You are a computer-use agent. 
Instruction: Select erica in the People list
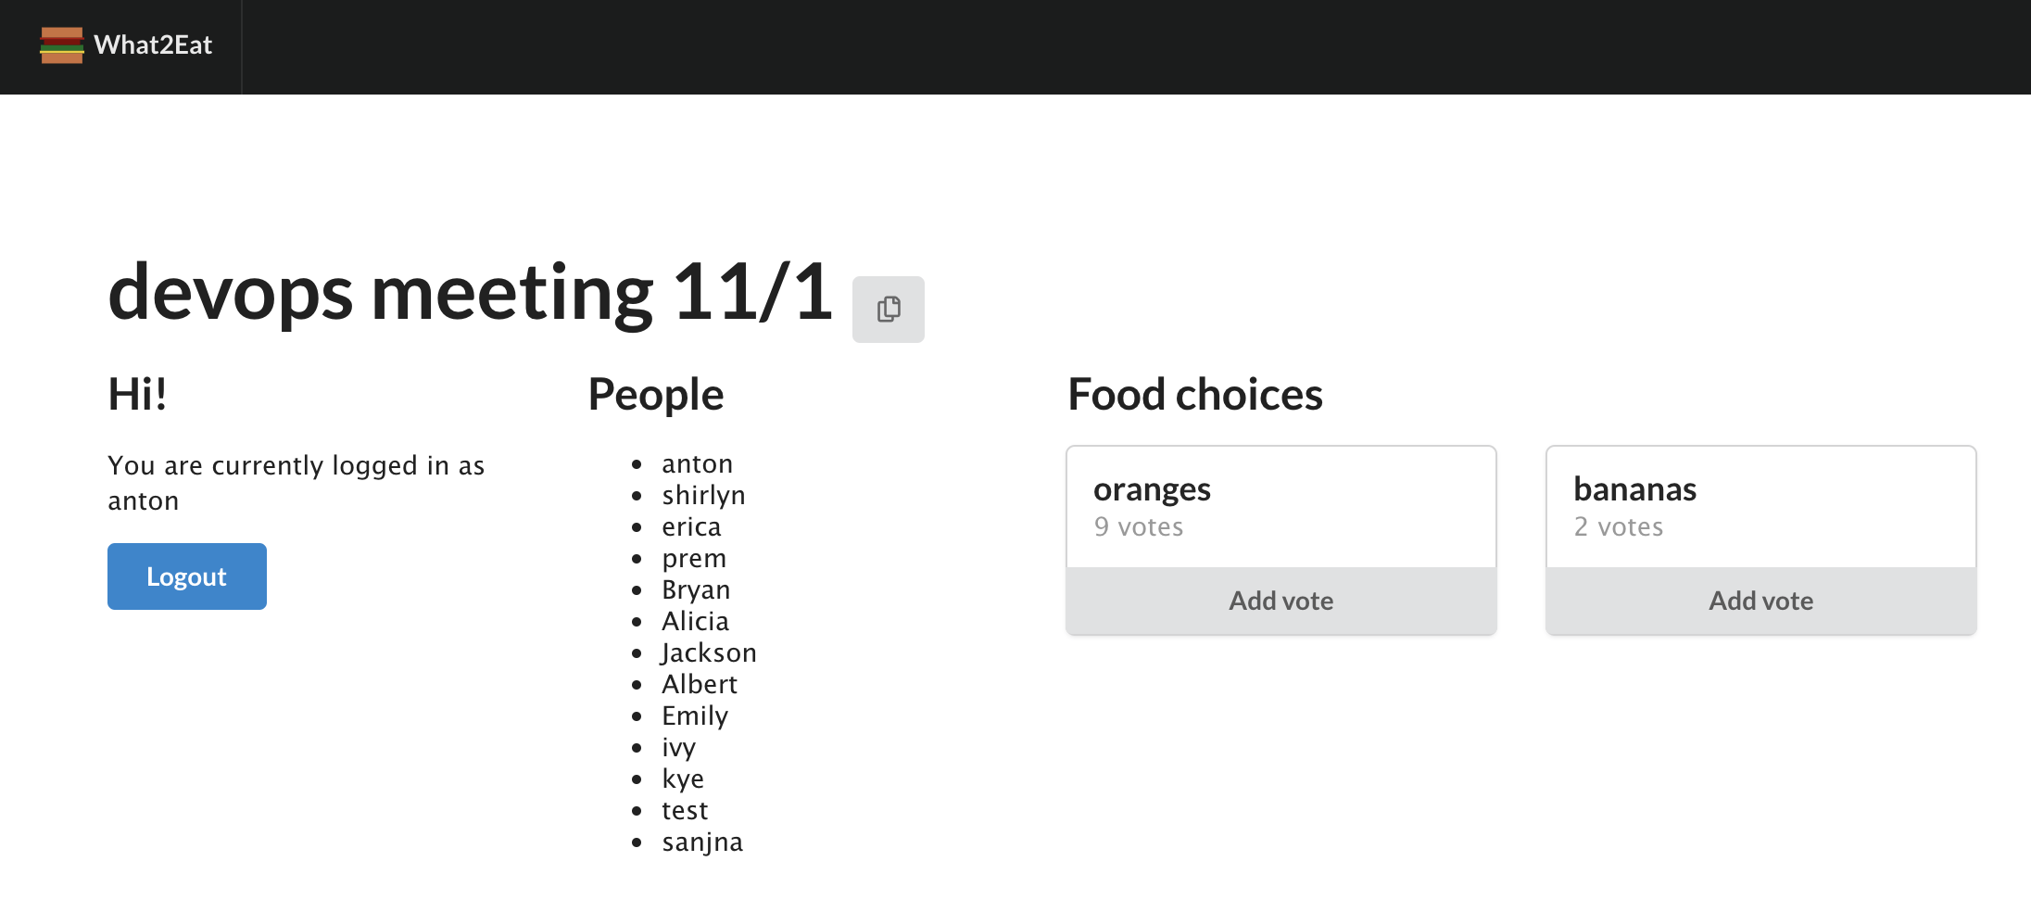pos(691,527)
